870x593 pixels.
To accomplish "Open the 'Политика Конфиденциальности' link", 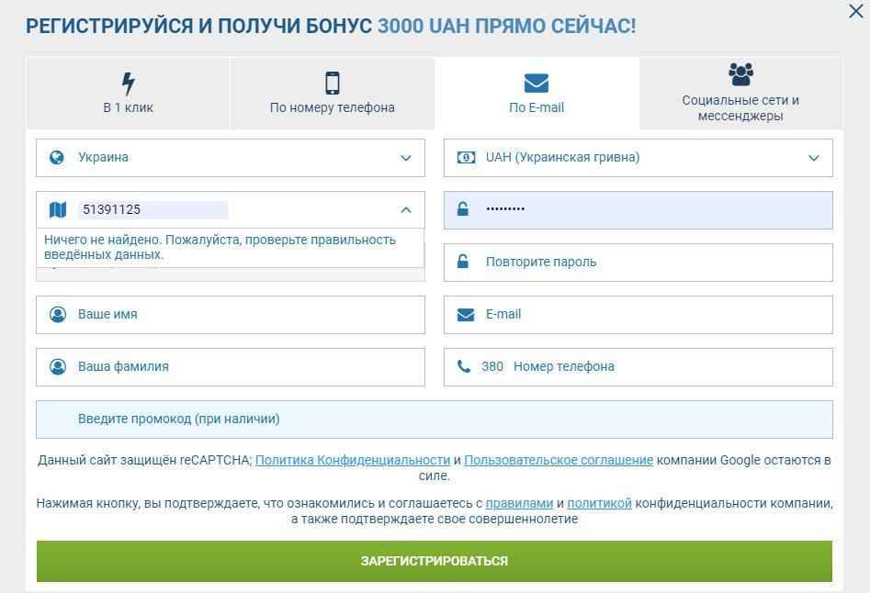I will tap(353, 460).
